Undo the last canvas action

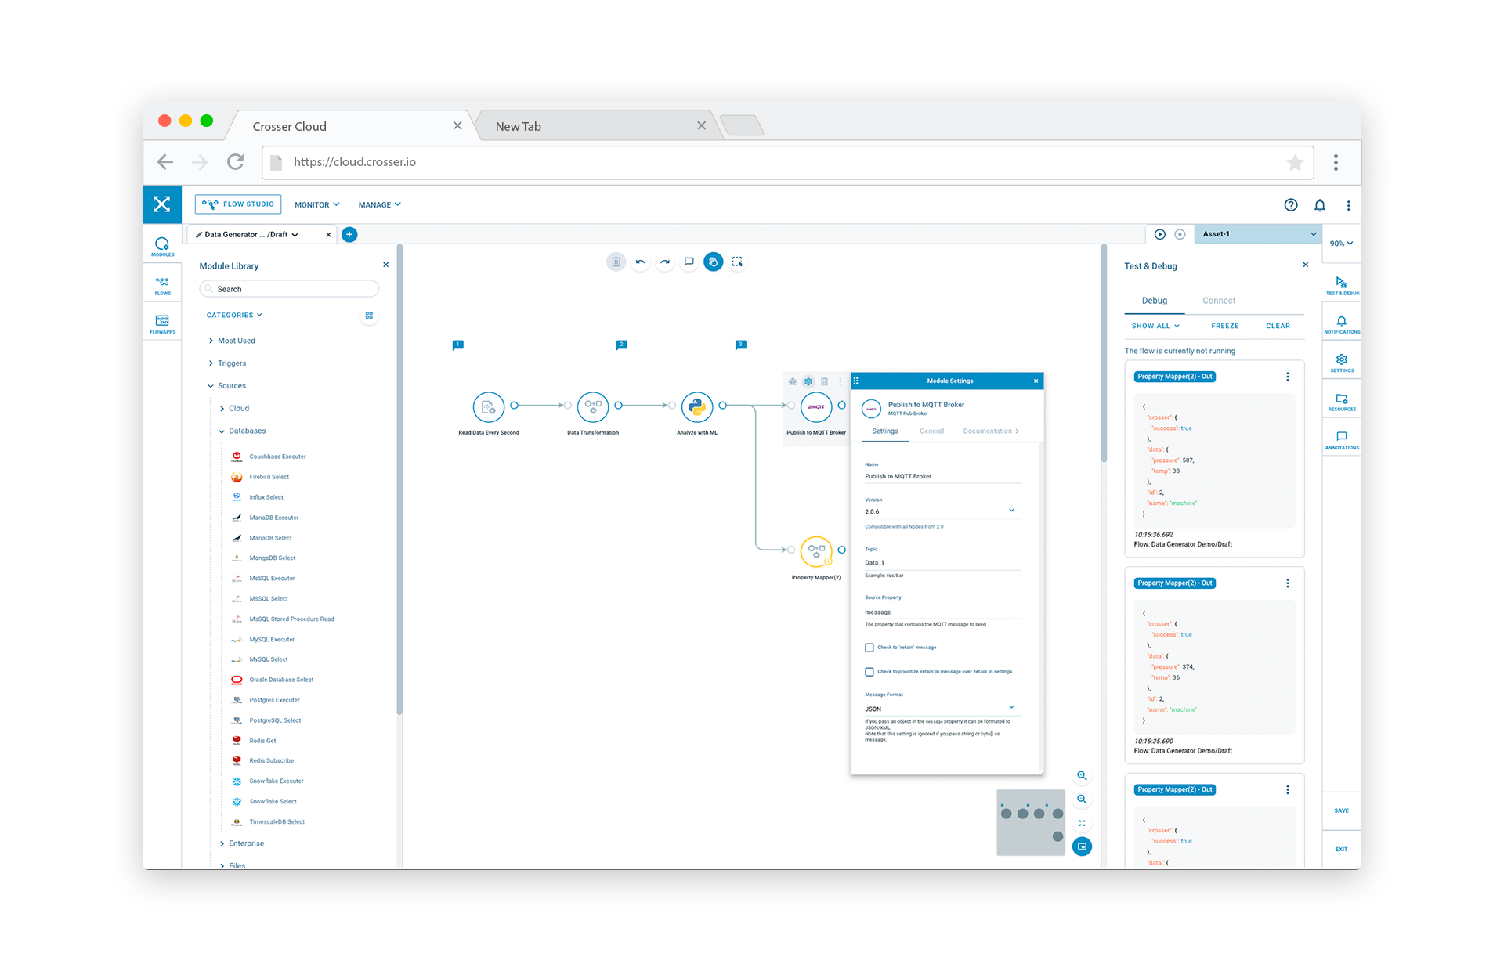(x=641, y=262)
